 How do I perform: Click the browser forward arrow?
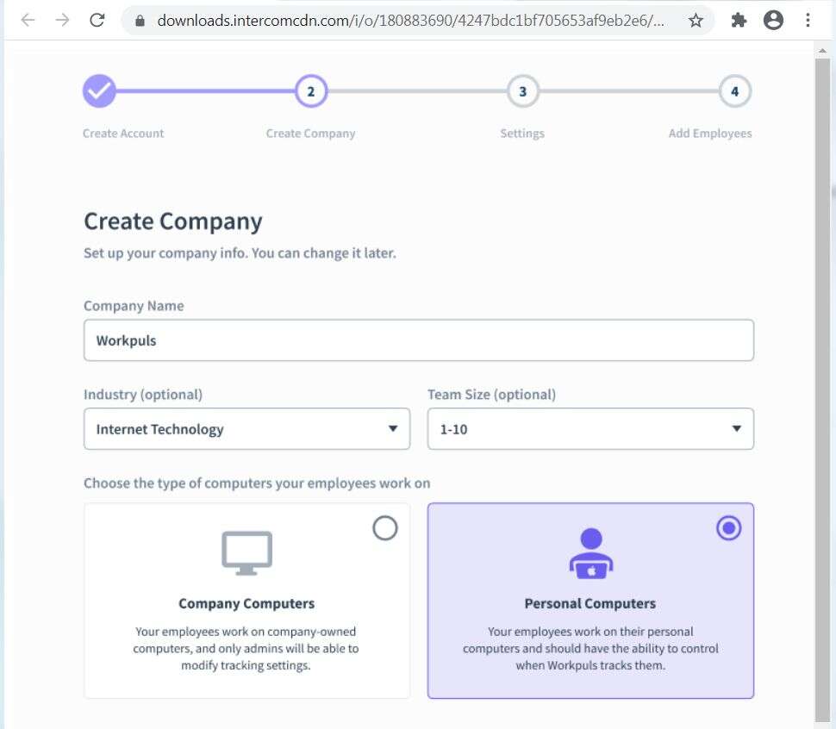click(x=62, y=20)
